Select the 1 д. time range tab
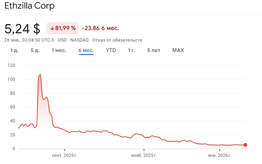Image resolution: width=262 pixels, height=164 pixels. (14, 50)
